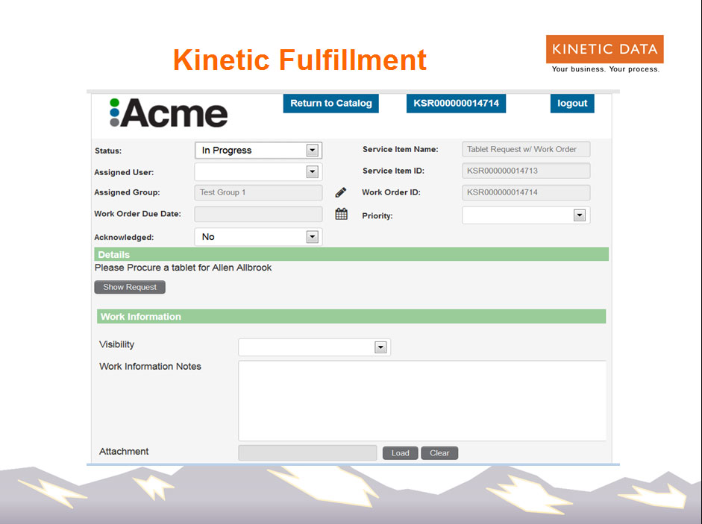Click the Show Request button
Viewport: 702px width, 524px height.
(x=130, y=287)
